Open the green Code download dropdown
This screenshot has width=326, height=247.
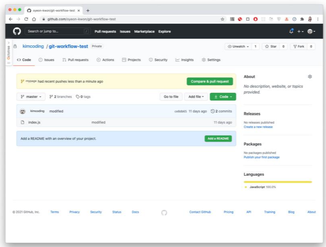[223, 97]
